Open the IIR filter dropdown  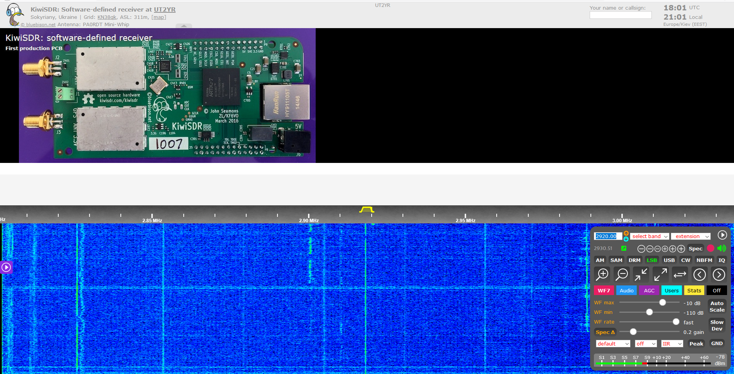coord(672,344)
